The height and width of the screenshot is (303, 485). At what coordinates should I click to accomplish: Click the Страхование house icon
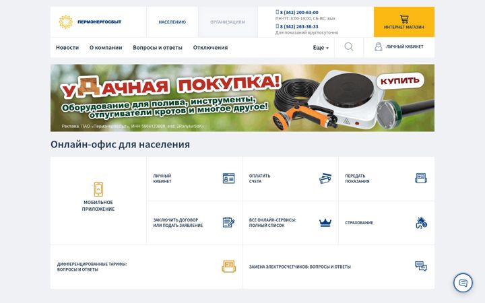421,223
